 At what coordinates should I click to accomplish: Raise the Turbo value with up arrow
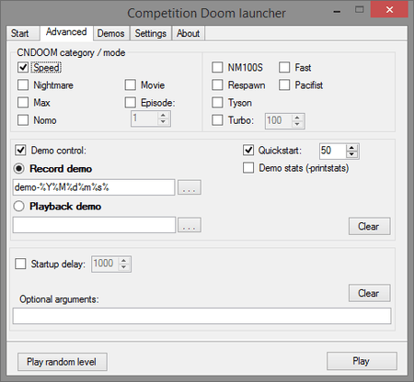297,118
